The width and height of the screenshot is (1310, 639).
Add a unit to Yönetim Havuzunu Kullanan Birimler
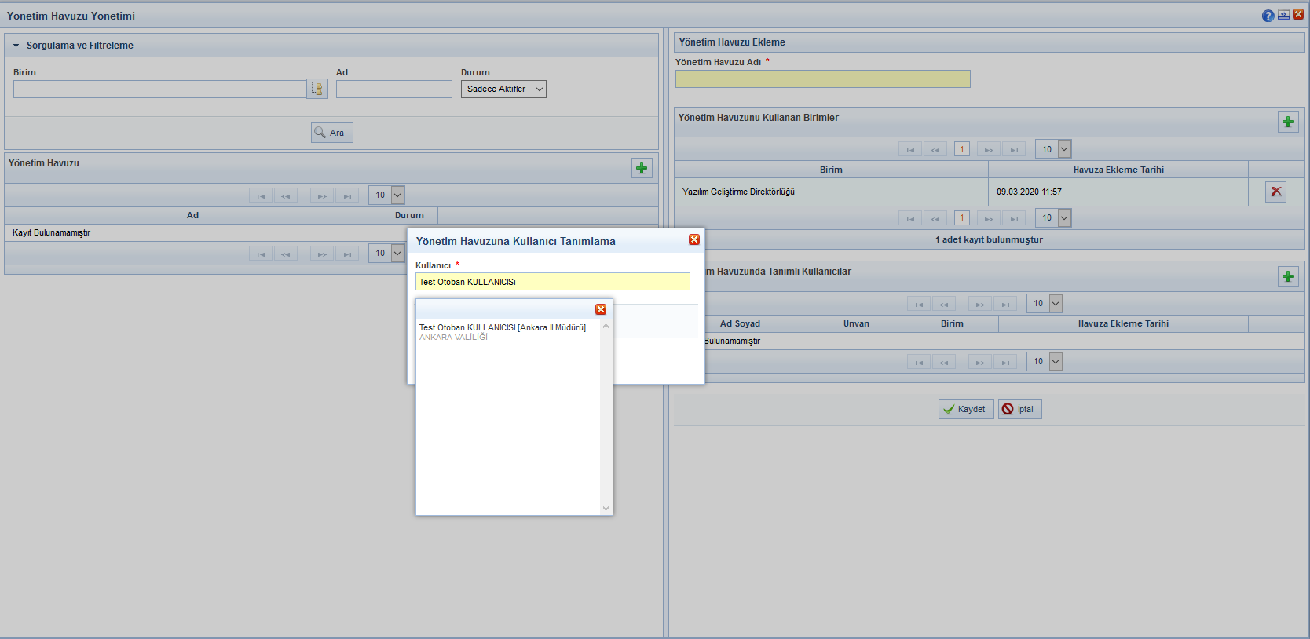[1288, 122]
